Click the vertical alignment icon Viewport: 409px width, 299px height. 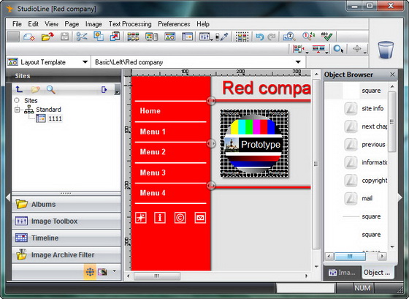[318, 49]
